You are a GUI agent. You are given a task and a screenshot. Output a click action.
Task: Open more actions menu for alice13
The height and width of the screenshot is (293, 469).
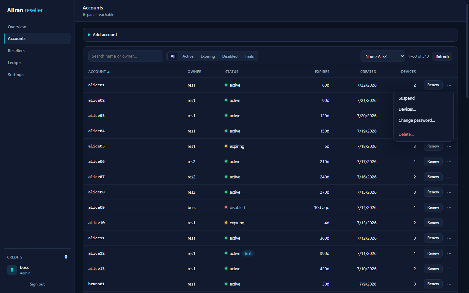point(449,269)
